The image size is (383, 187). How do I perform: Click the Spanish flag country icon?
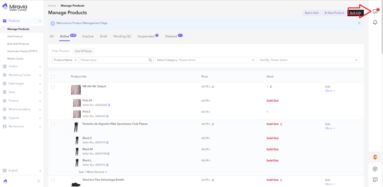[x=375, y=157]
